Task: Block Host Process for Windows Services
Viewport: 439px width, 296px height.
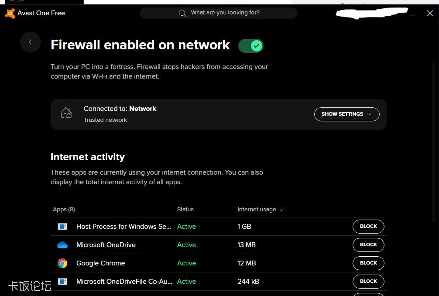Action: 368,226
